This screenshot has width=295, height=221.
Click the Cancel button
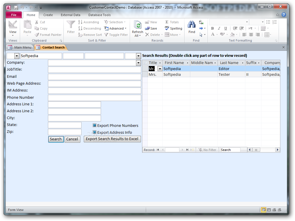click(x=72, y=139)
